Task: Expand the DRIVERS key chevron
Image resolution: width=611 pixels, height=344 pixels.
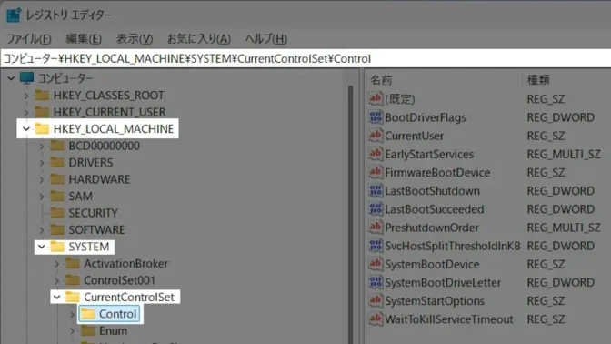Action: (42, 163)
